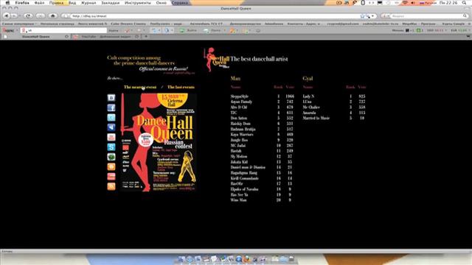Select Don Anton in the Man ranking
Screen dimensions: 472x265
[x=239, y=118]
